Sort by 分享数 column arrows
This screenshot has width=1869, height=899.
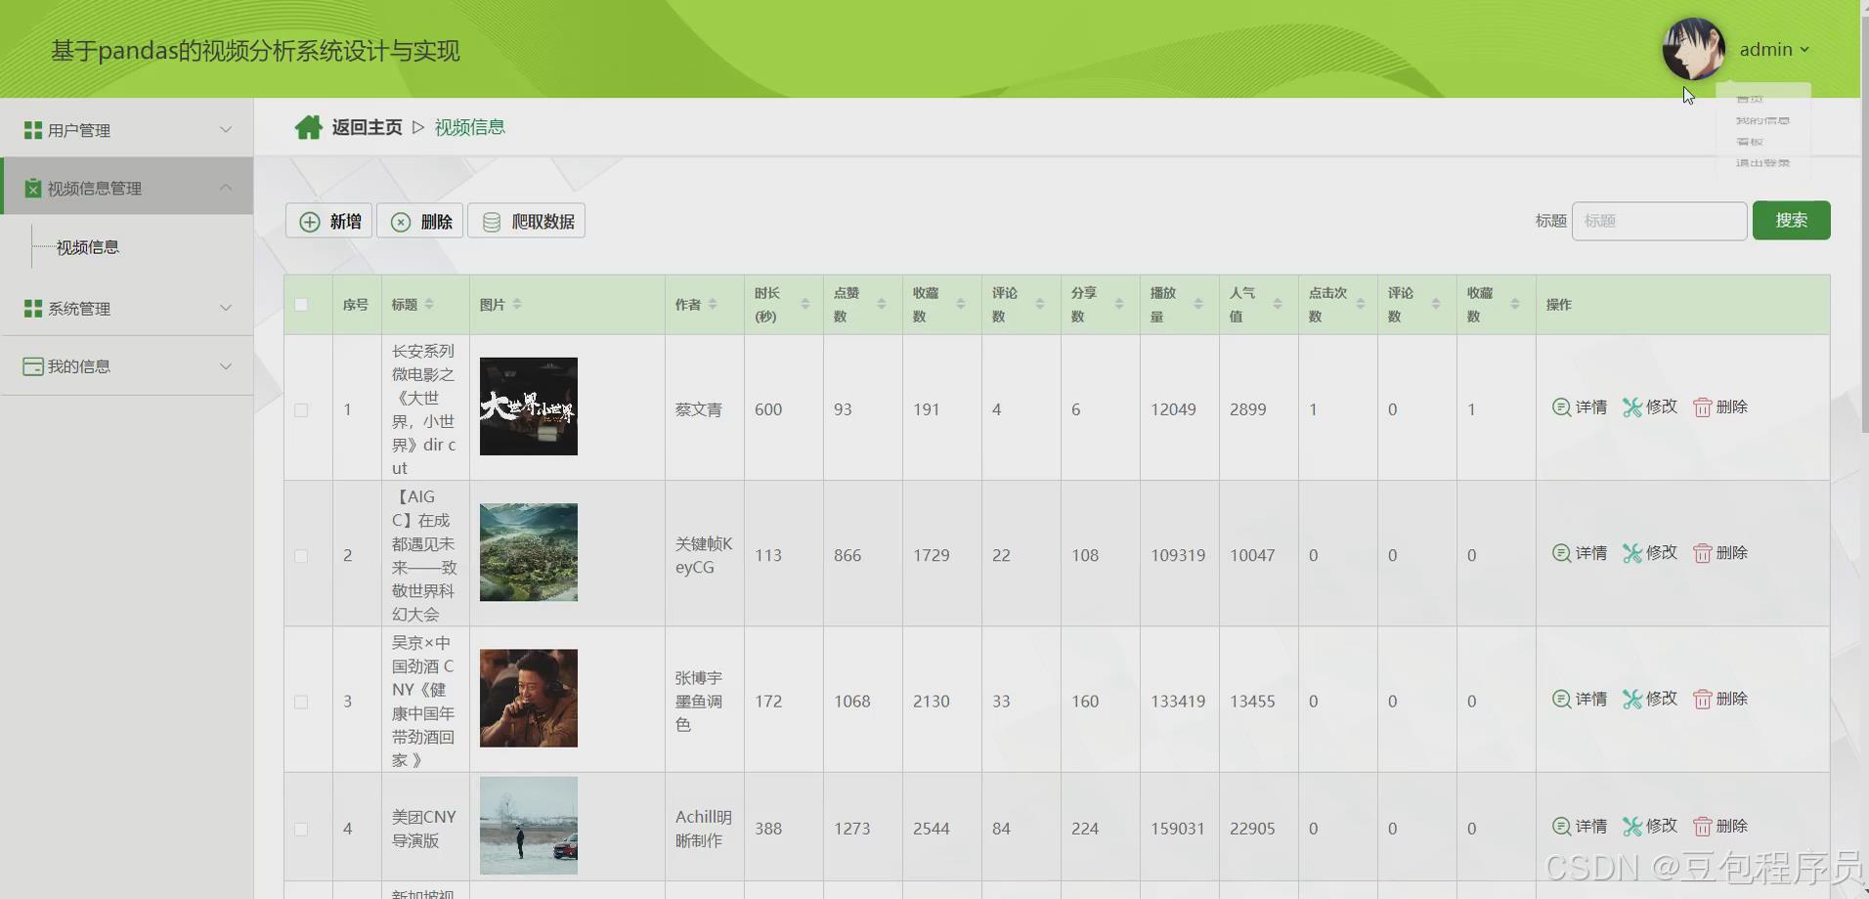pyautogui.click(x=1119, y=305)
